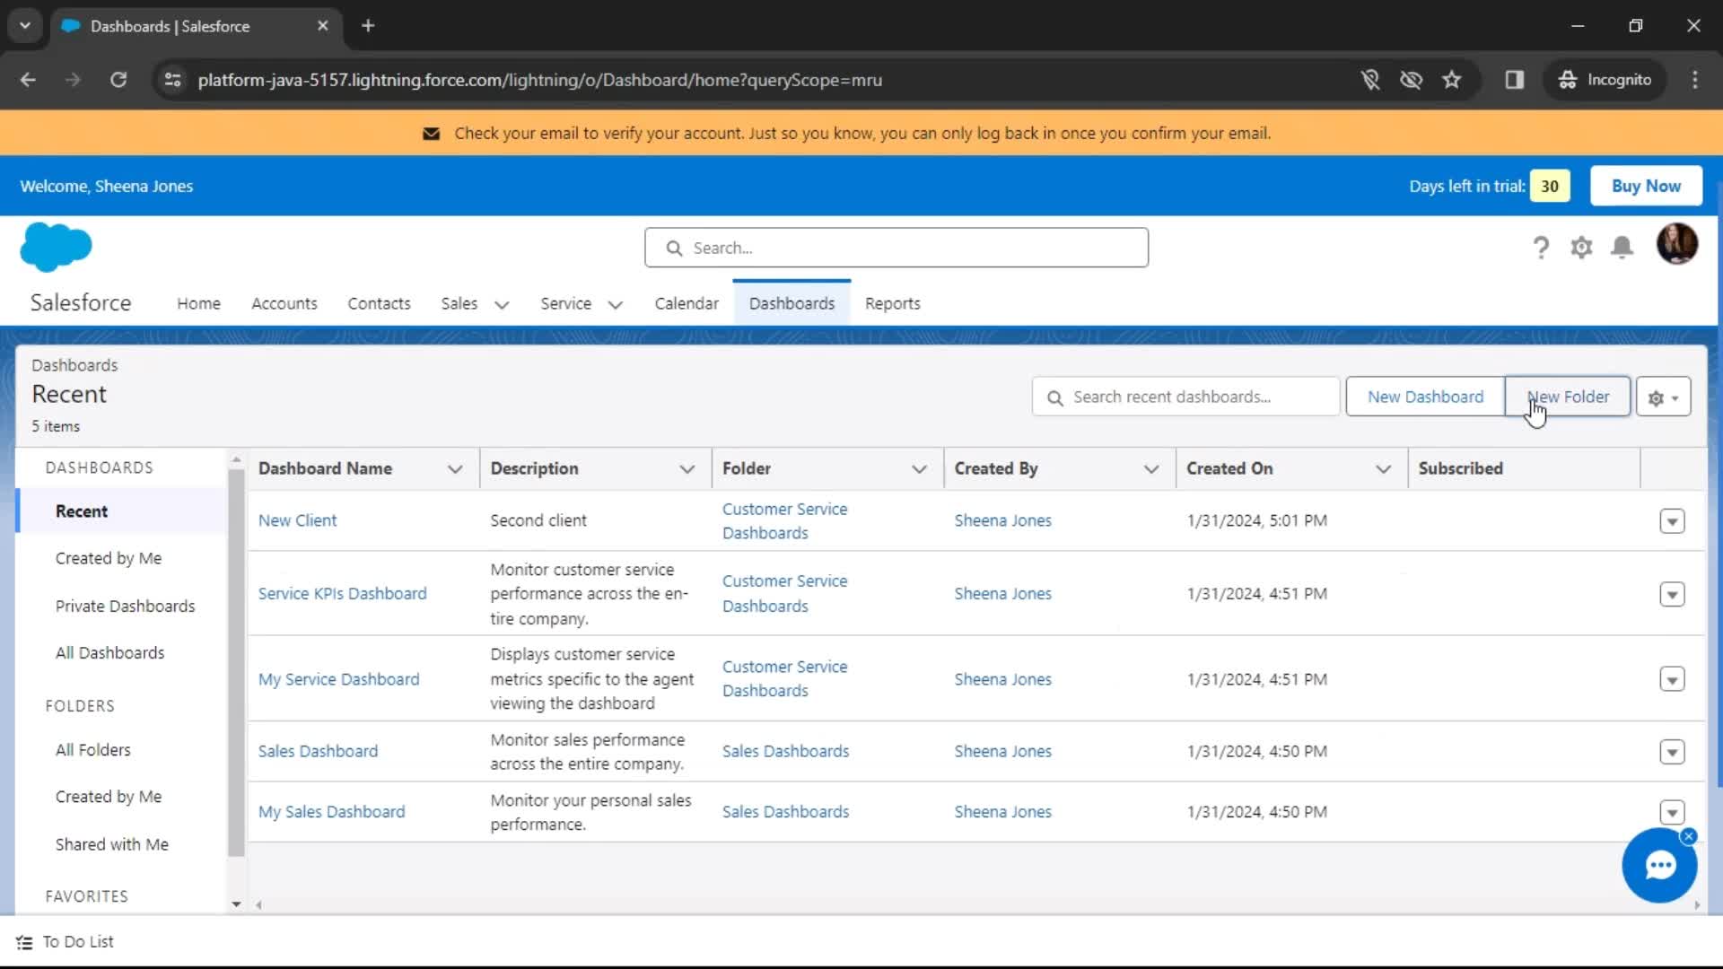Go to the Reports tab
Screen dimensions: 1723x969
pos(892,303)
